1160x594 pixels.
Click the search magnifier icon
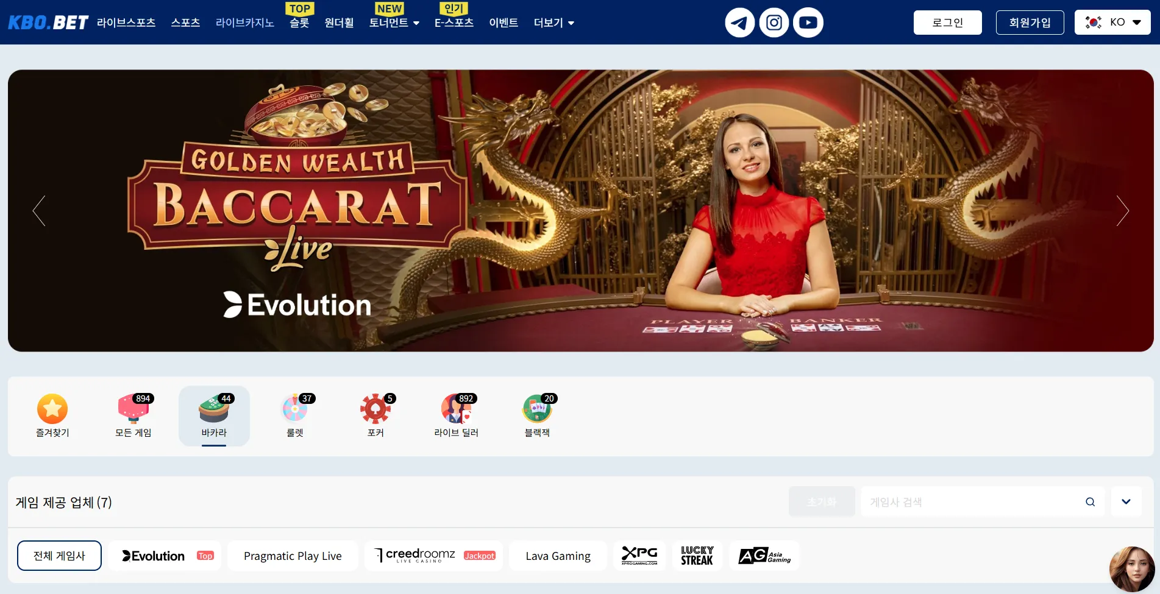point(1090,502)
